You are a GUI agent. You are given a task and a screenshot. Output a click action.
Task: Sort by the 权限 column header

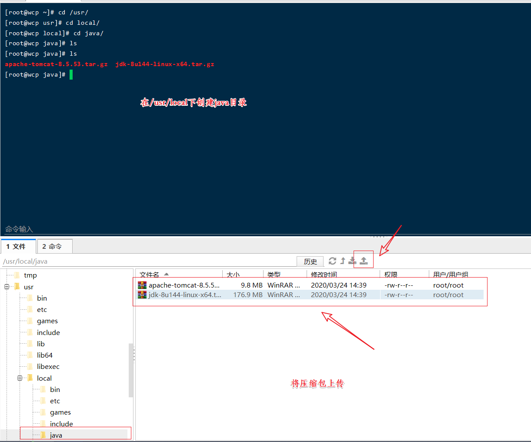click(404, 275)
